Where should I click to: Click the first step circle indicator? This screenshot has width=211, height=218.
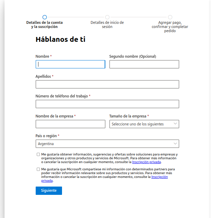pos(45,17)
